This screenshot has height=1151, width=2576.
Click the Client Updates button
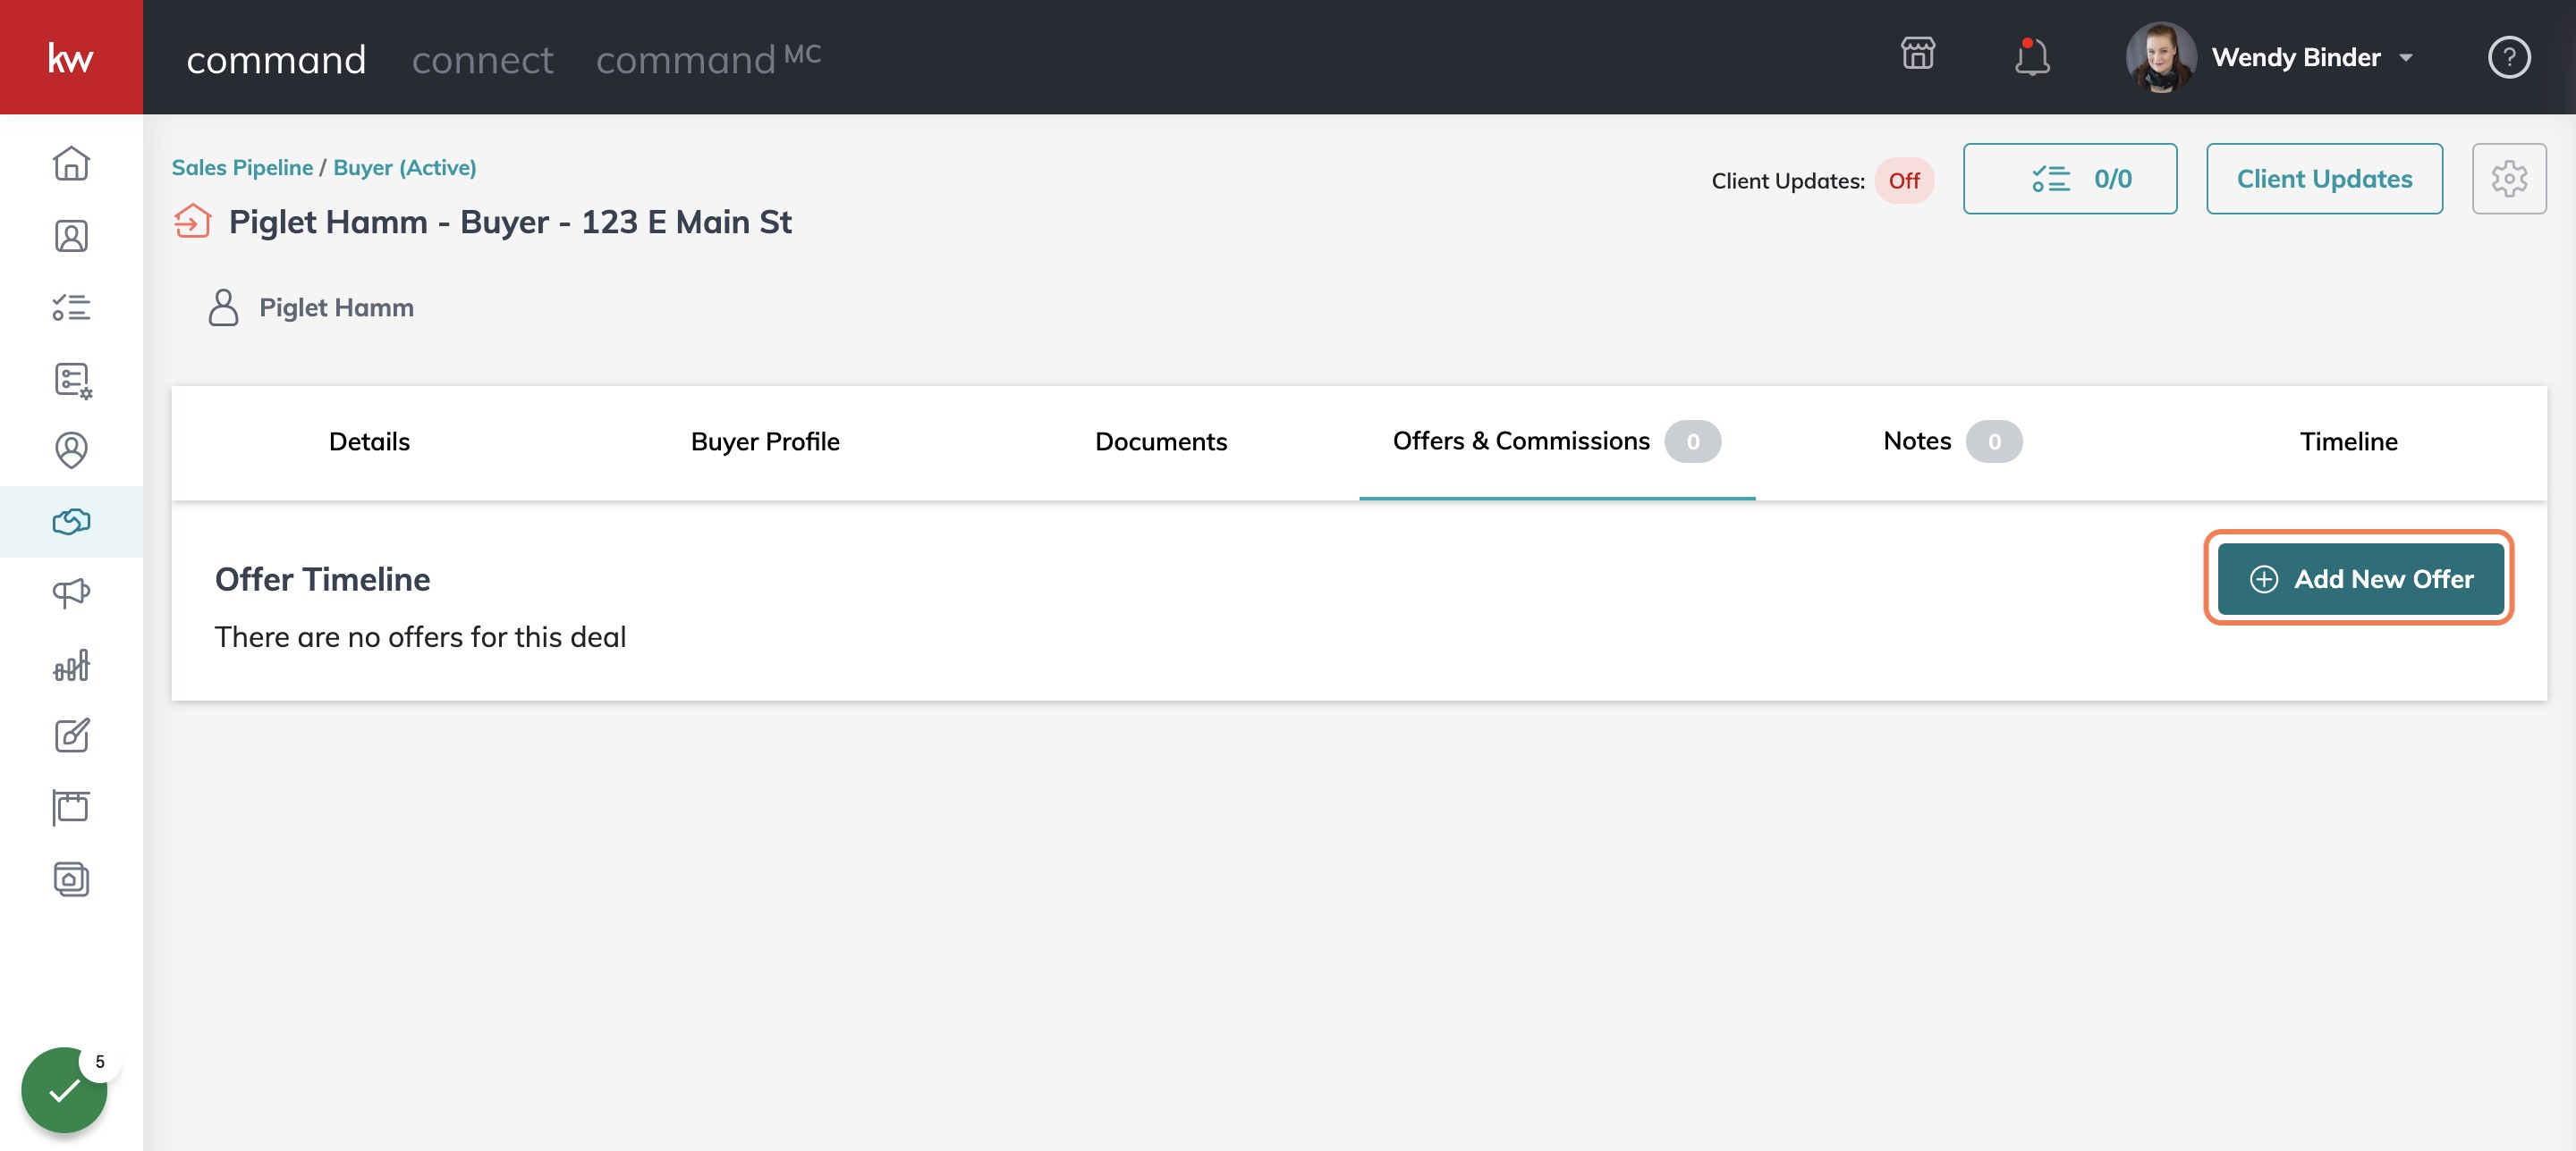pyautogui.click(x=2323, y=179)
